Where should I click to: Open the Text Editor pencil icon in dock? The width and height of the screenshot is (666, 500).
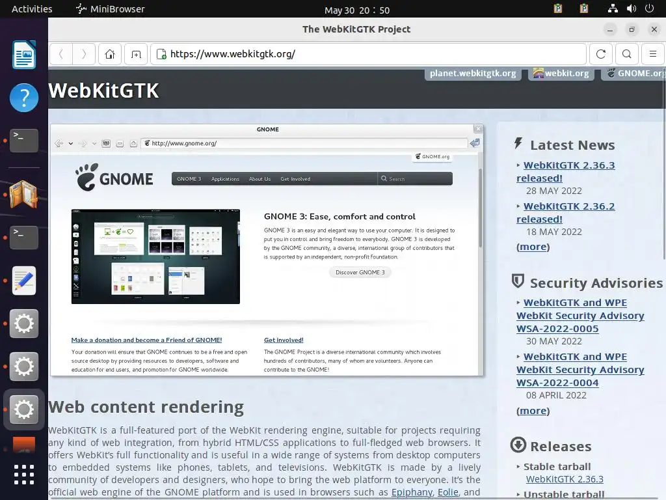24,281
